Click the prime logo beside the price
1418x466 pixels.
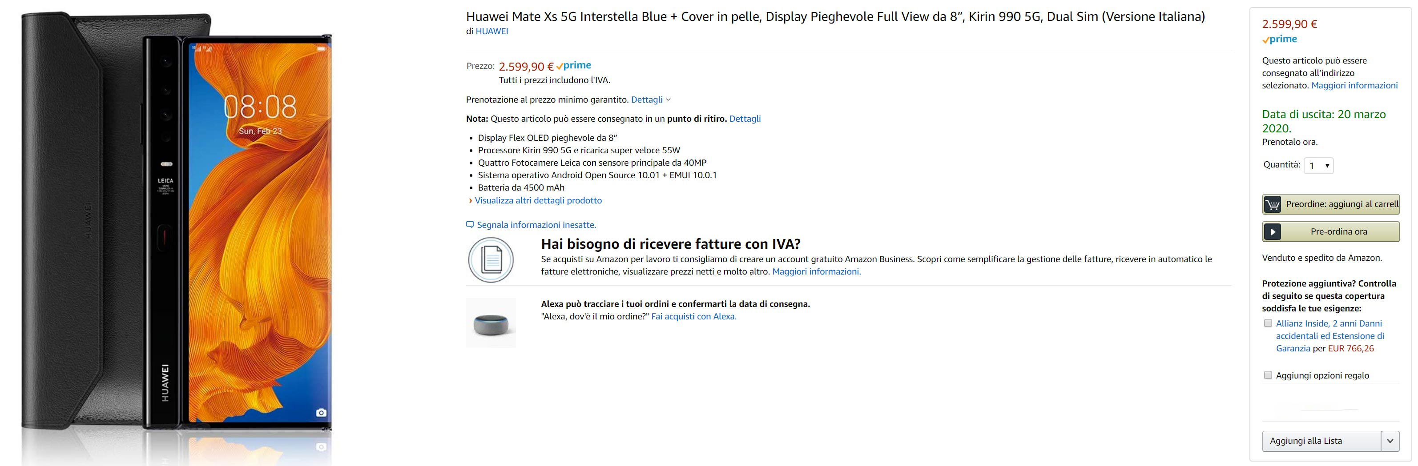pyautogui.click(x=574, y=65)
